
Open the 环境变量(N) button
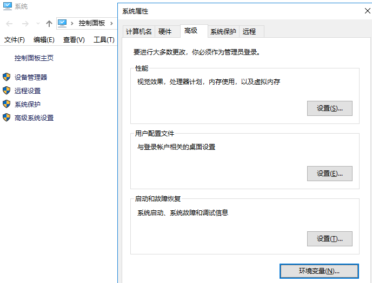(319, 271)
